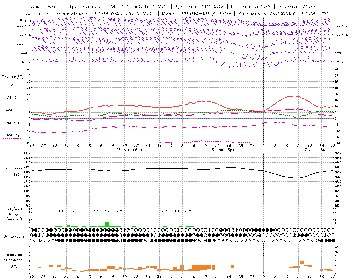Click the model name "COSMO-RU / 6.6км"
Screen dimensions: 349x279
207,13
